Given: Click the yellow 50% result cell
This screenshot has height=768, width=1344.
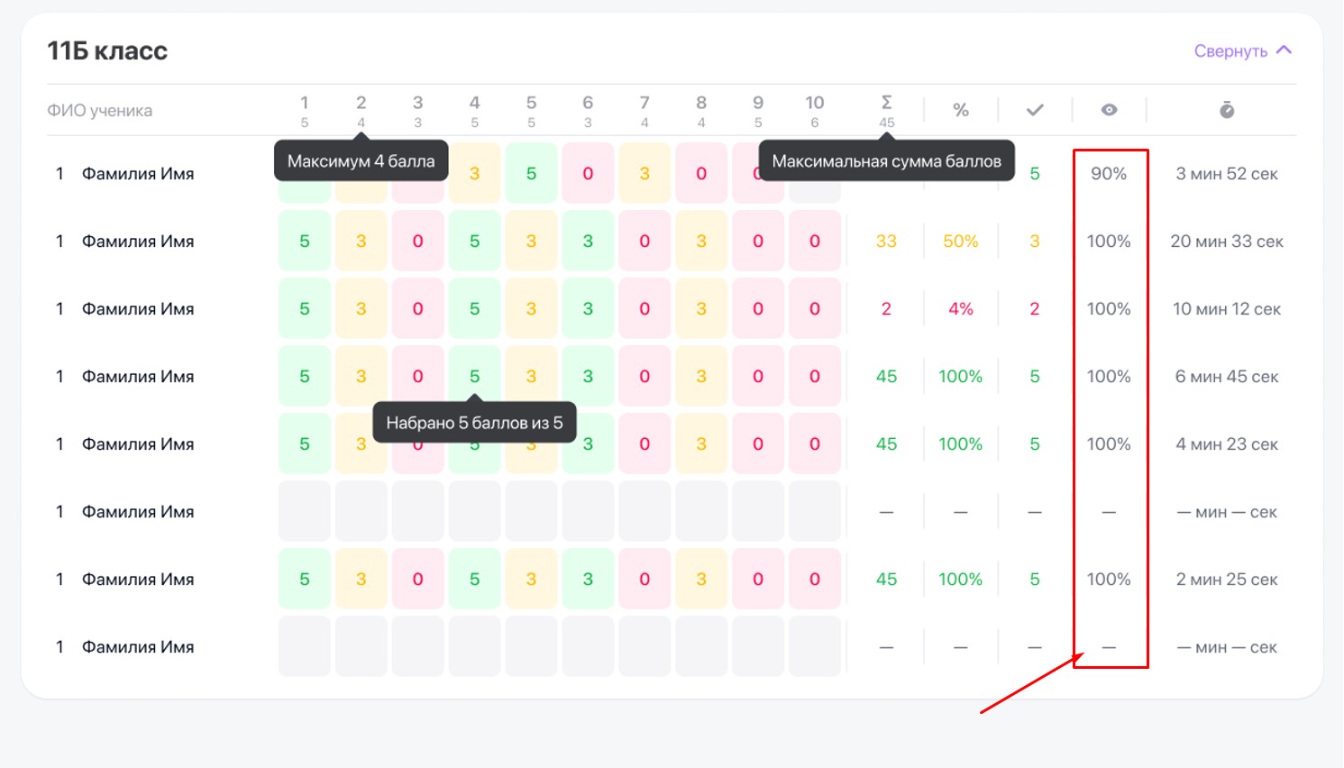Looking at the screenshot, I should (x=961, y=242).
